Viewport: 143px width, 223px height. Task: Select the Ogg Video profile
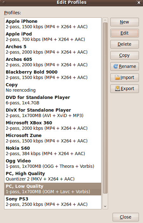pos(53,164)
